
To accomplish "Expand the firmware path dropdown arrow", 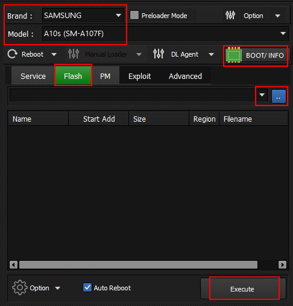I will pyautogui.click(x=262, y=95).
